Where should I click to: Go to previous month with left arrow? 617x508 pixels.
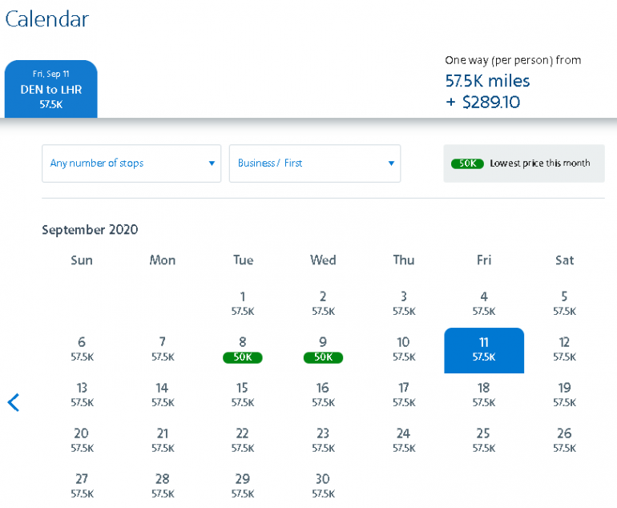coord(14,402)
